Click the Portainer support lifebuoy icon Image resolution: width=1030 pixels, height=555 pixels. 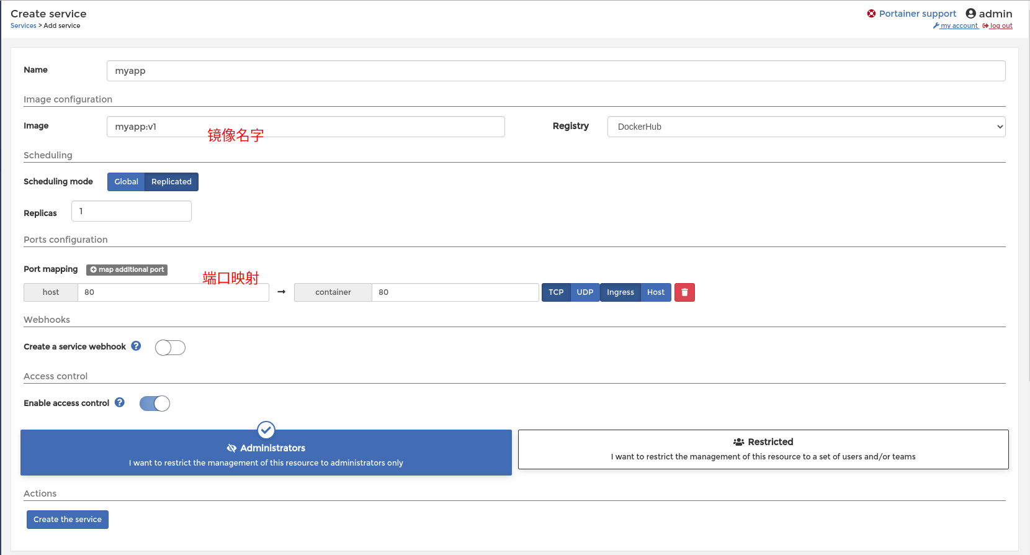pyautogui.click(x=872, y=14)
